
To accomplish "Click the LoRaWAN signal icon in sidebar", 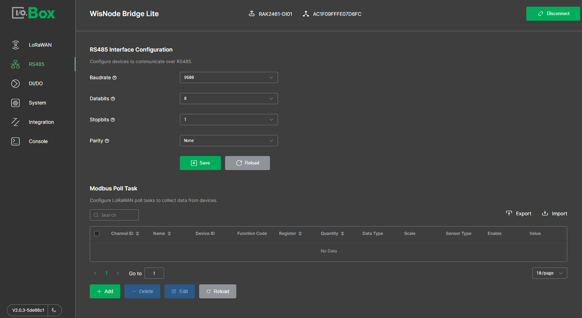I will pyautogui.click(x=15, y=45).
